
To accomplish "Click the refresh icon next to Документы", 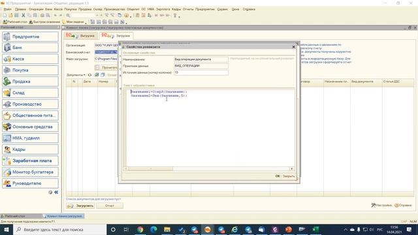I will [x=90, y=75].
